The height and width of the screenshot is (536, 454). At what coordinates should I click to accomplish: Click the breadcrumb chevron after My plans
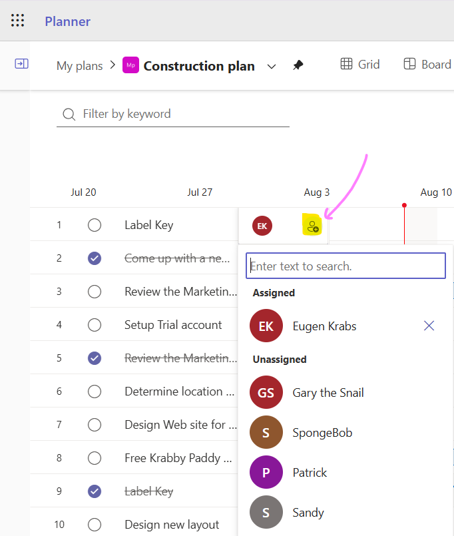pos(113,65)
